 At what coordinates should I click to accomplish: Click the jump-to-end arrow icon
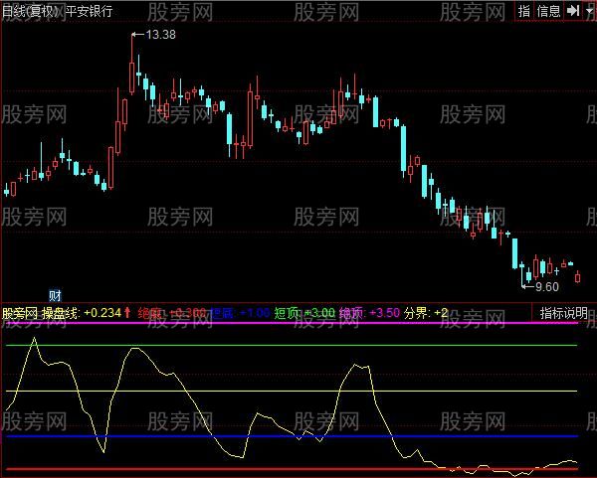573,11
